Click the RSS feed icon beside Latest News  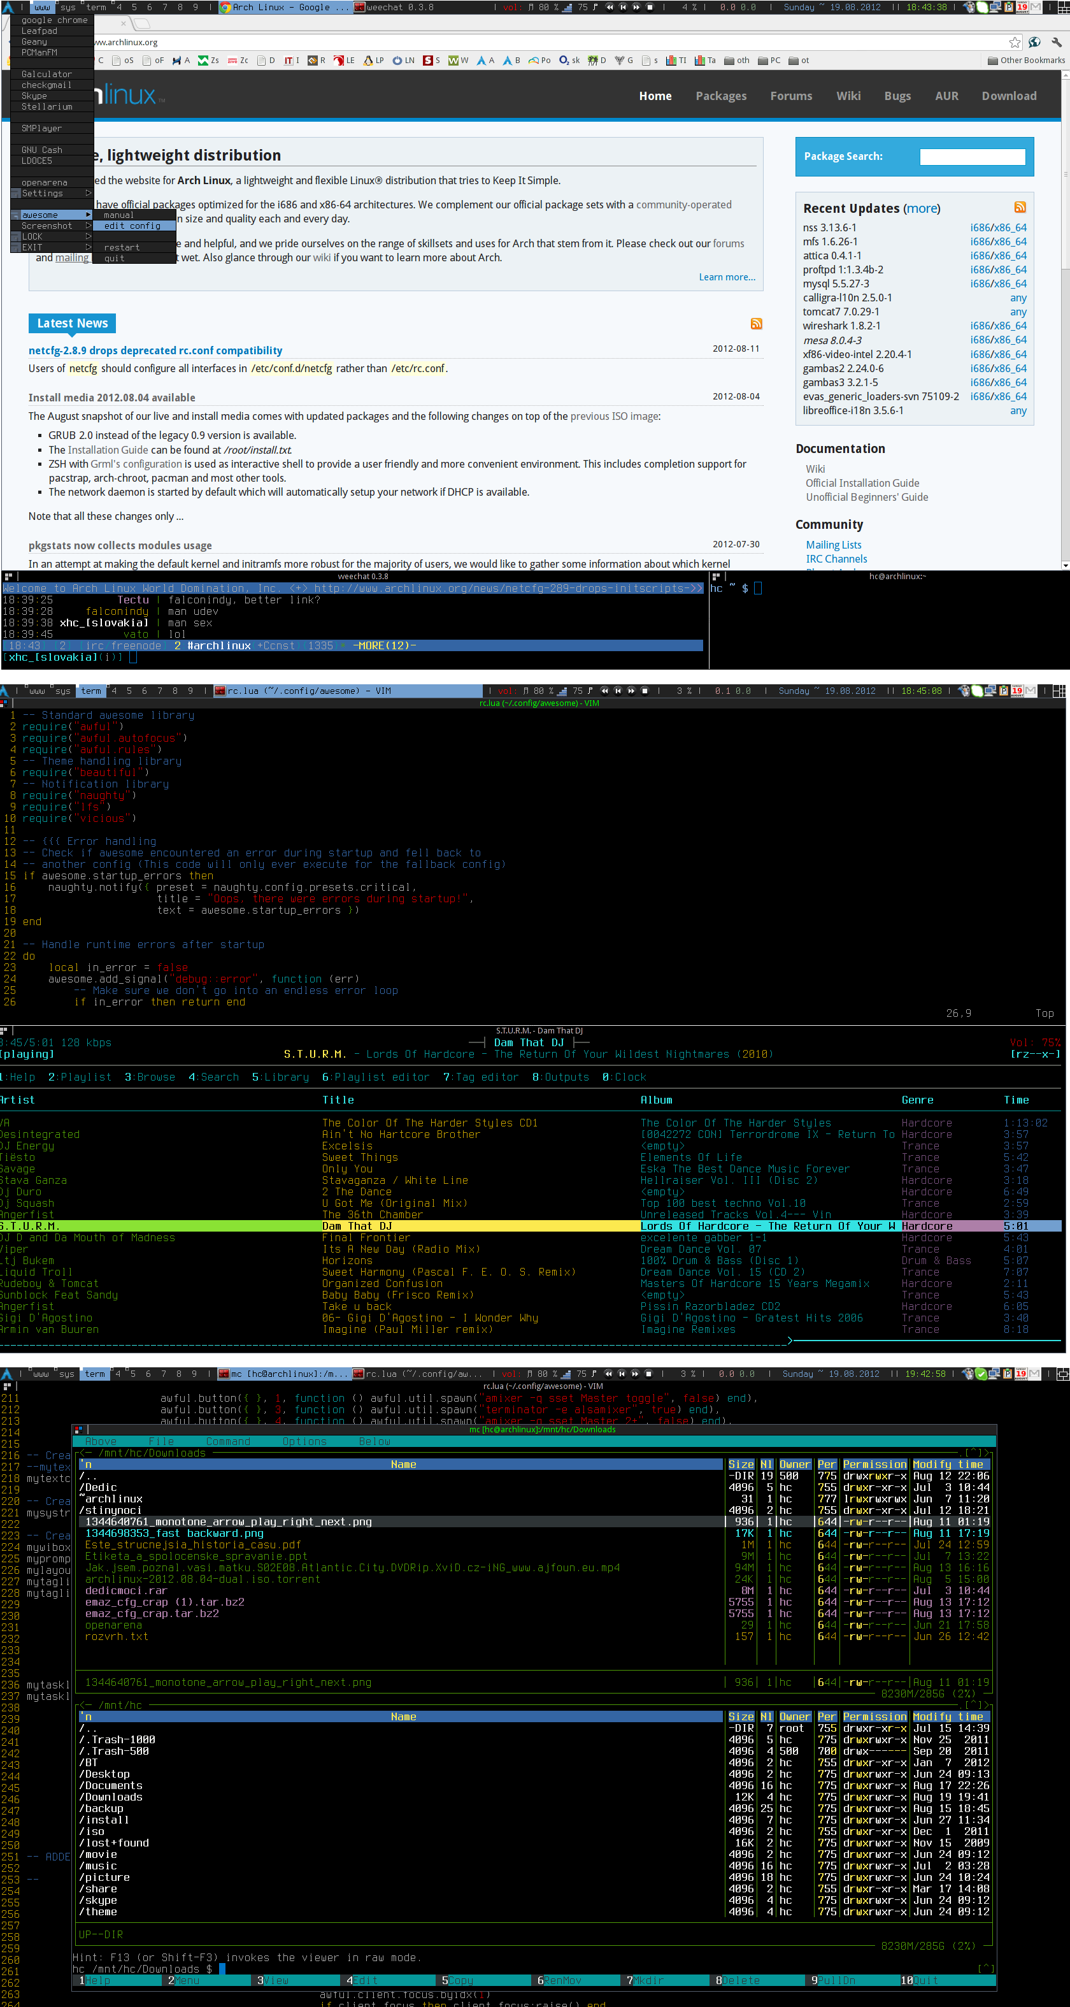(x=755, y=323)
